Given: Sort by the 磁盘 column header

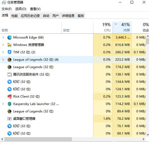Looking at the screenshot, I should [140, 28].
